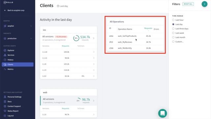The width and height of the screenshot is (211, 119).
Task: Sort web versions by Requests
Action: (x=65, y=108)
